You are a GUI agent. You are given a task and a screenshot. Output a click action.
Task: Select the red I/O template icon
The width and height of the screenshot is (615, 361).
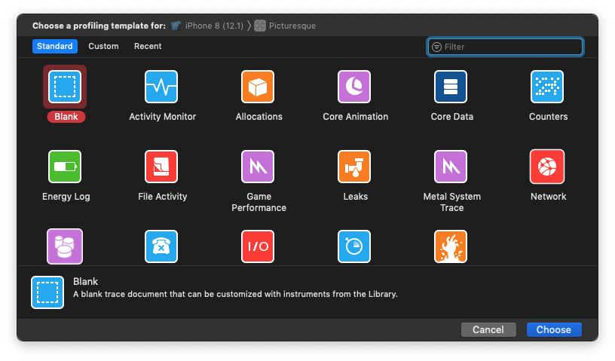[258, 246]
